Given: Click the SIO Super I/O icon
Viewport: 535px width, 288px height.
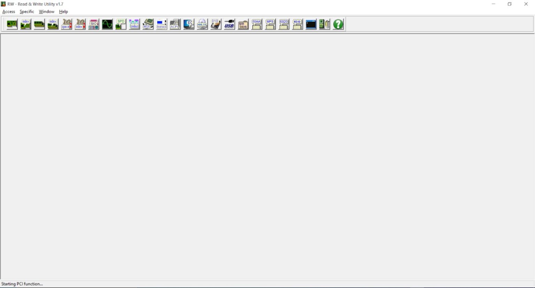Looking at the screenshot, I should coord(93,24).
